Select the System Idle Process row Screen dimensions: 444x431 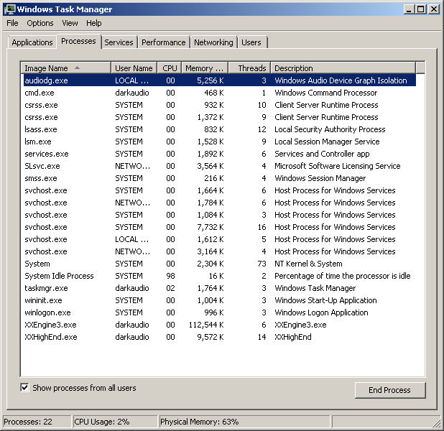[x=218, y=276]
